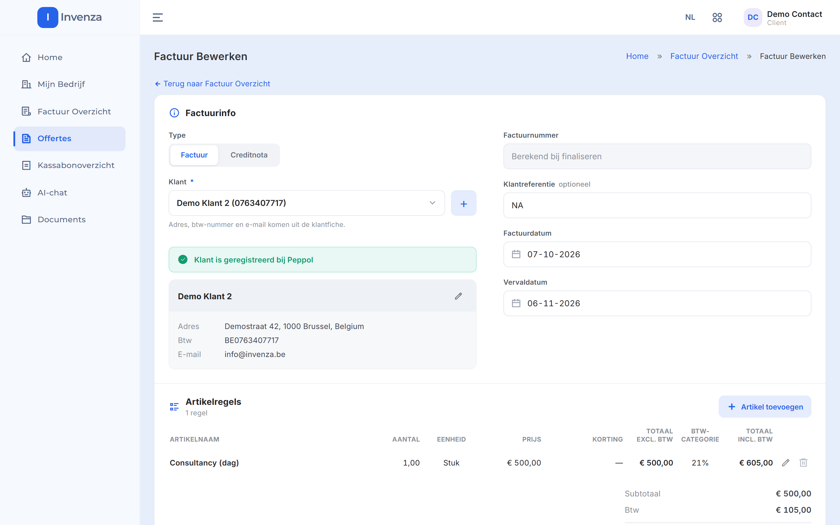Click the green Peppol checkmark icon

[183, 260]
